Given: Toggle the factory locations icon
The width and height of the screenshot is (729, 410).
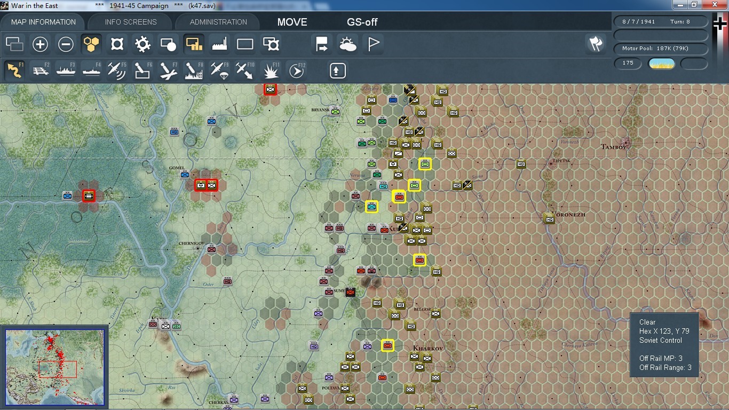Looking at the screenshot, I should tap(219, 44).
